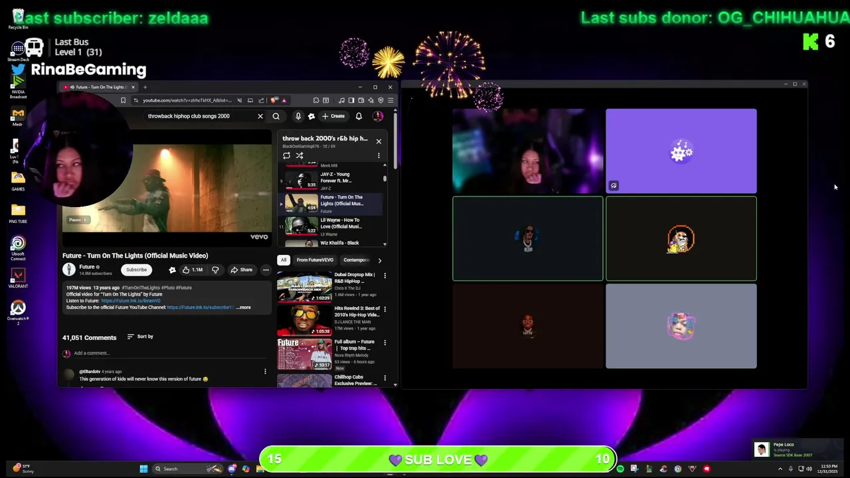
Task: Open the PNG TUBE desktop folder
Action: click(x=18, y=212)
